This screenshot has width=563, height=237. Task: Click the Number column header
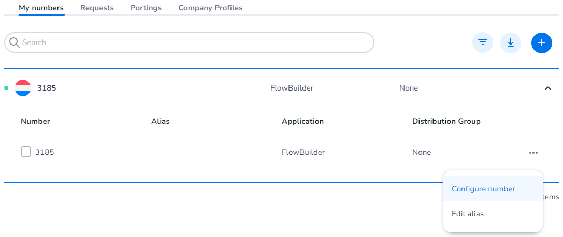pos(35,121)
